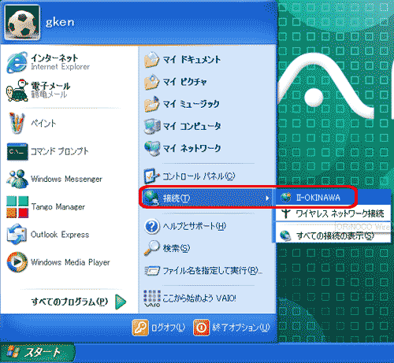Open the help question mark icon
394x363 pixels.
152,226
